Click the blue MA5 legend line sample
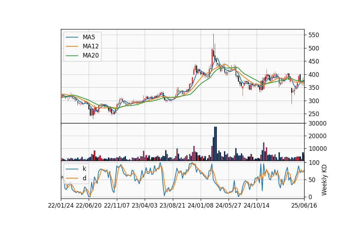This screenshot has width=338, height=242. tap(72, 38)
